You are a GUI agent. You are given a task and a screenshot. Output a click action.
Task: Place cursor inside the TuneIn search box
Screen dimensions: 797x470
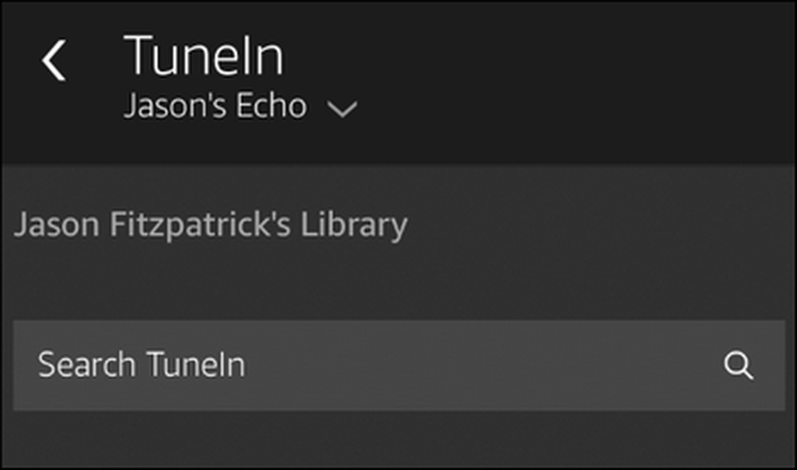(399, 365)
